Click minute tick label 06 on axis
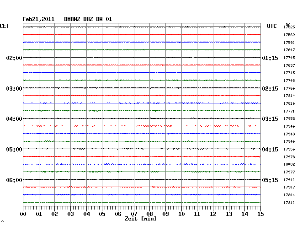 coord(118,214)
